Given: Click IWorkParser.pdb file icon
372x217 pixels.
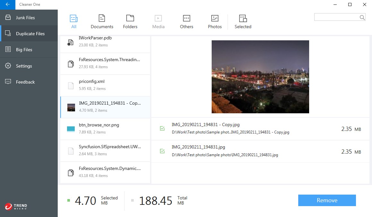Looking at the screenshot, I should 71,42.
